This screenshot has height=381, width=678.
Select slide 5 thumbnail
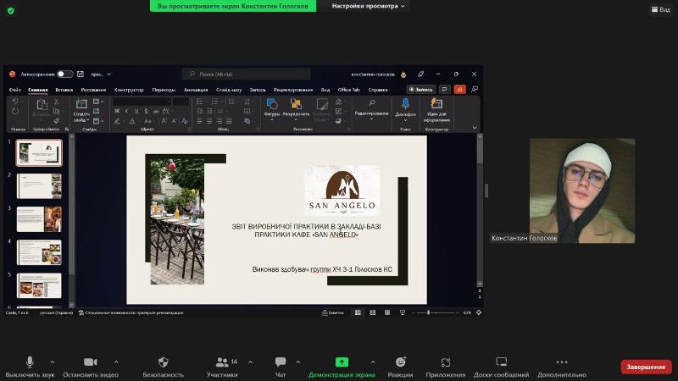[39, 285]
